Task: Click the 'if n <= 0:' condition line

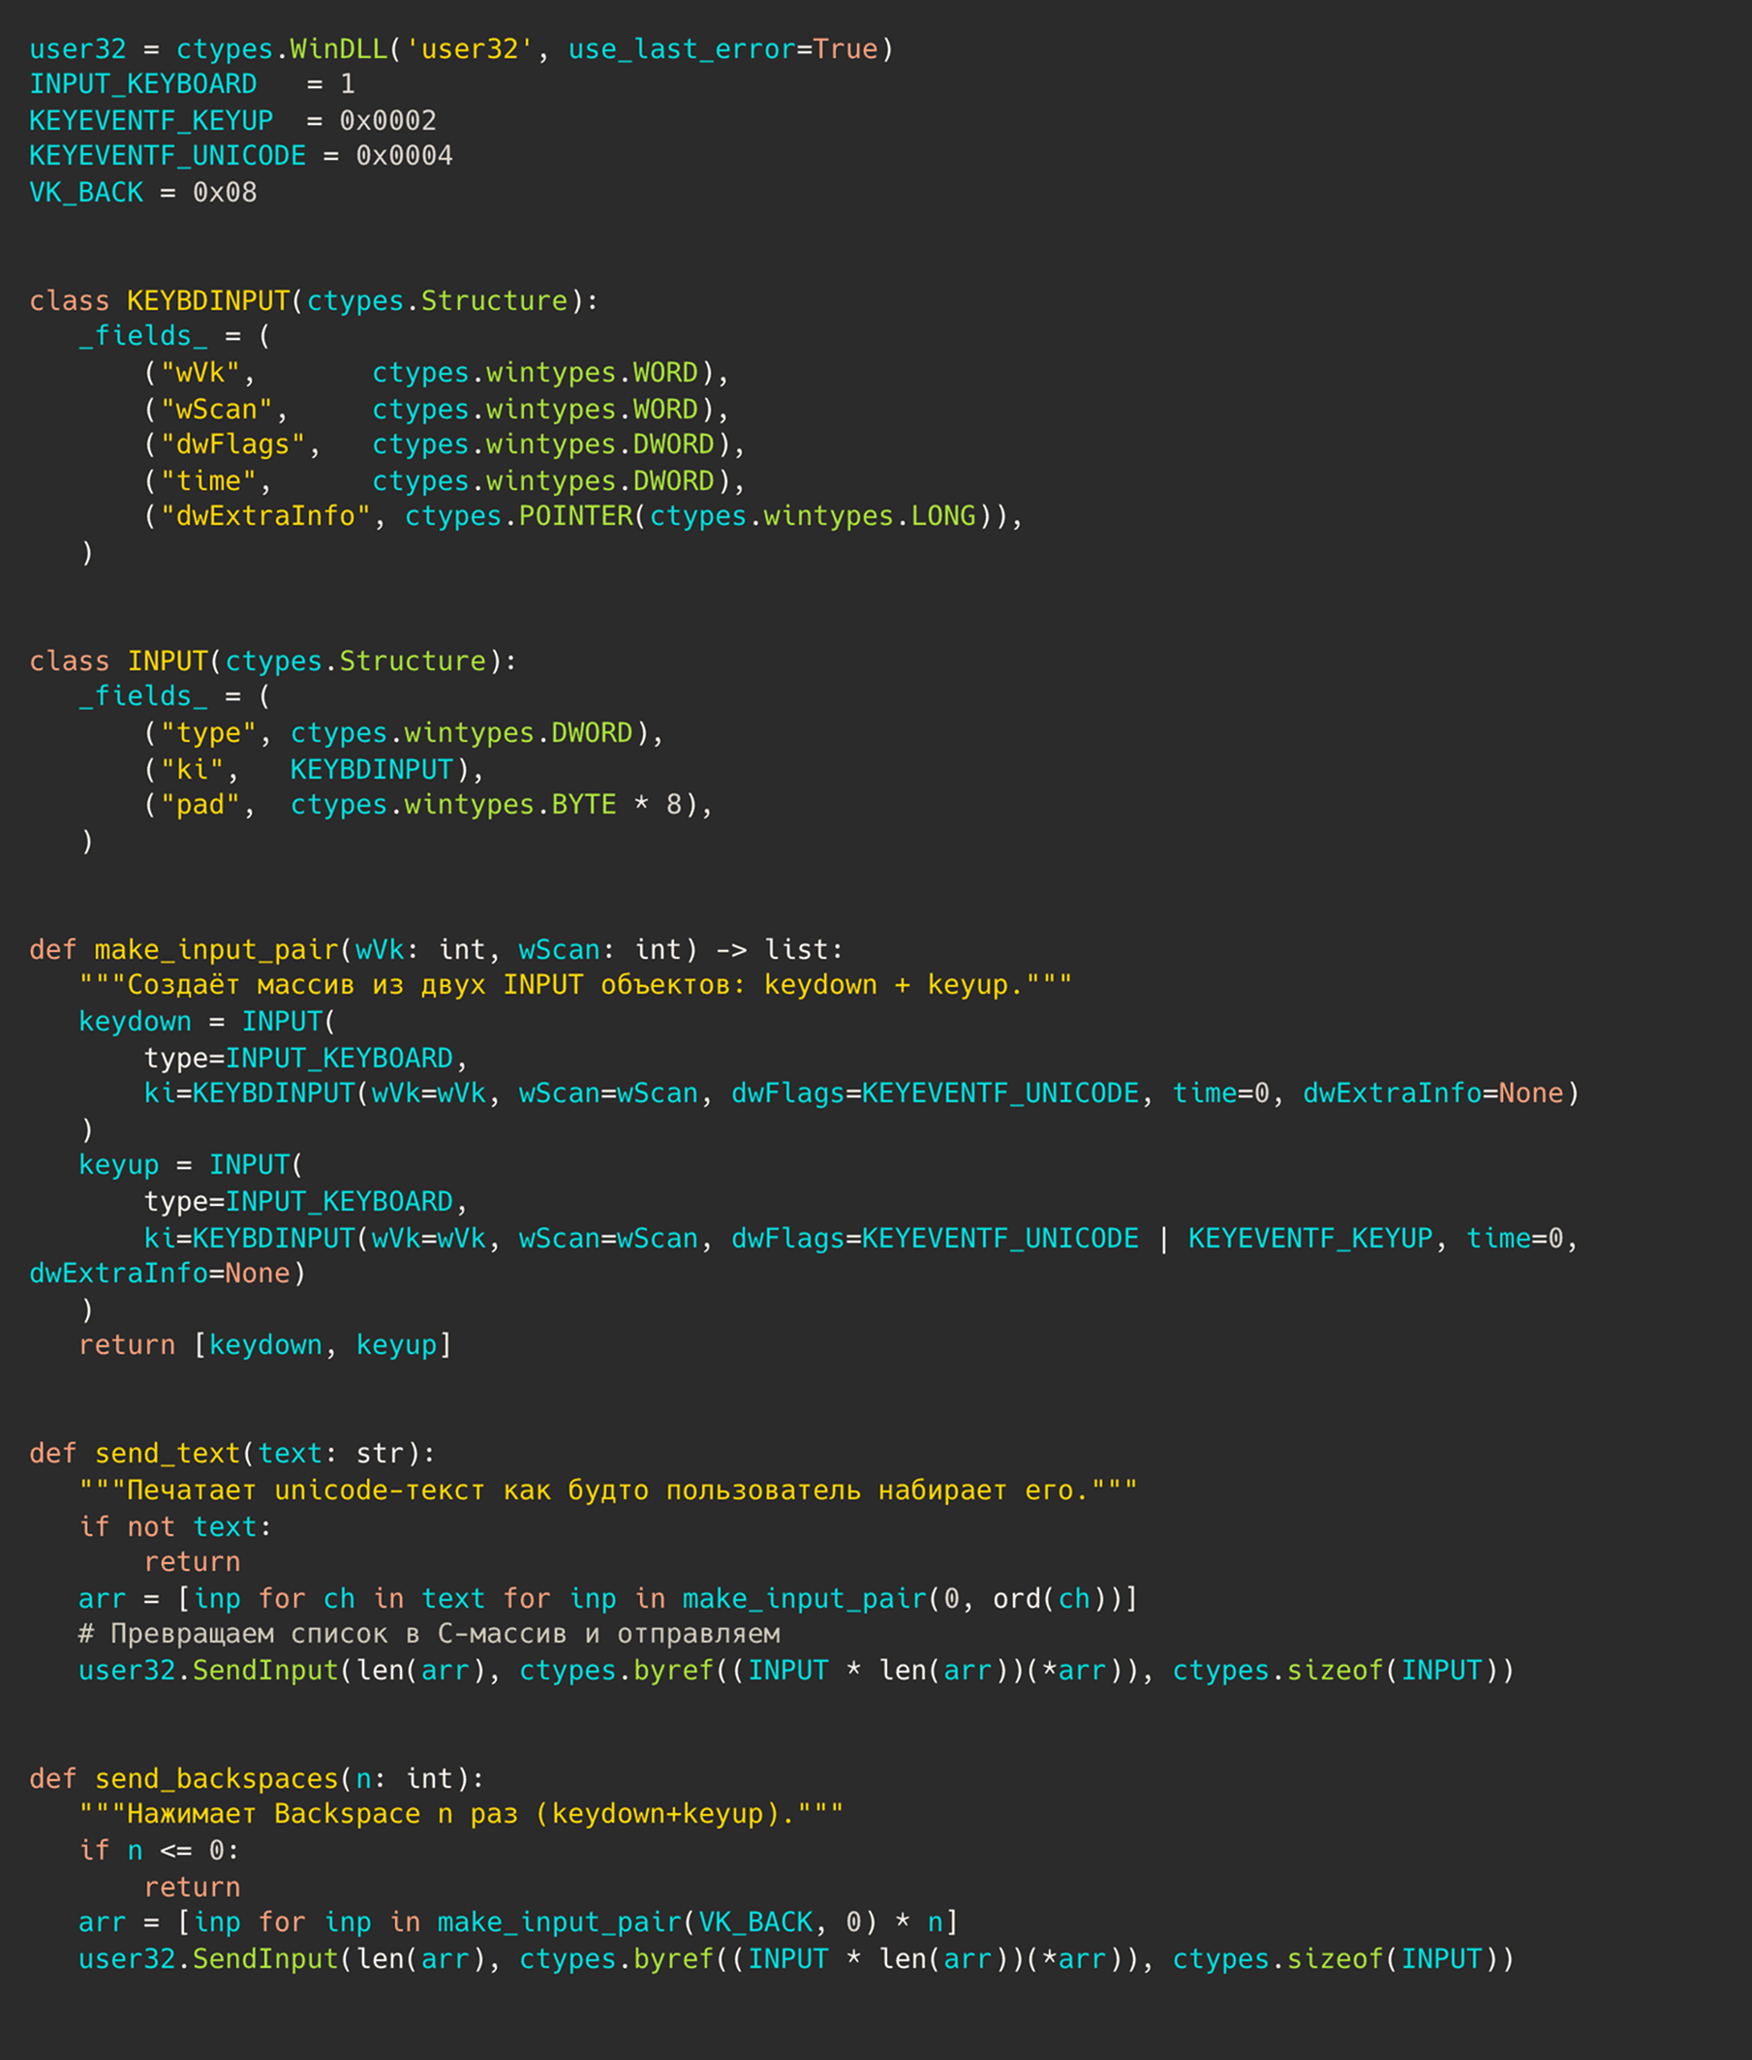Action: point(159,1851)
